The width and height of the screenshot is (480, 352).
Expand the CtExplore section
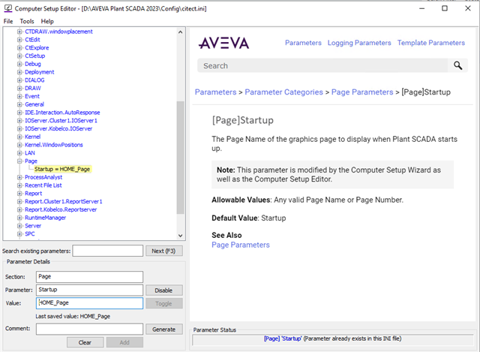pos(19,48)
